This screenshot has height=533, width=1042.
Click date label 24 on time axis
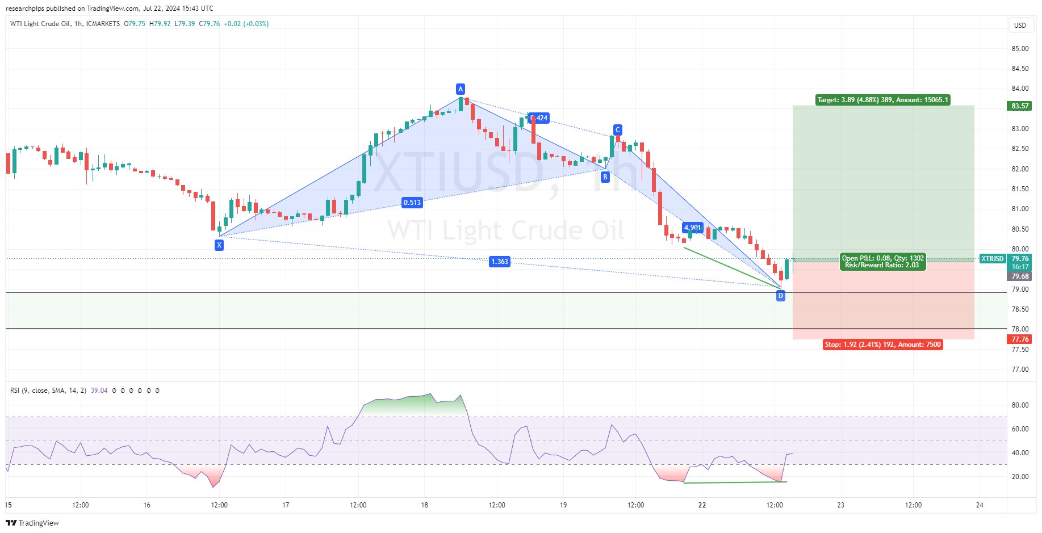point(980,505)
